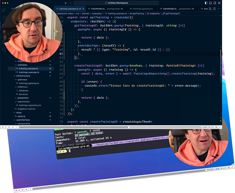Open editor more actions ellipsis
Screen dimensions: 235x193
tap(219, 9)
